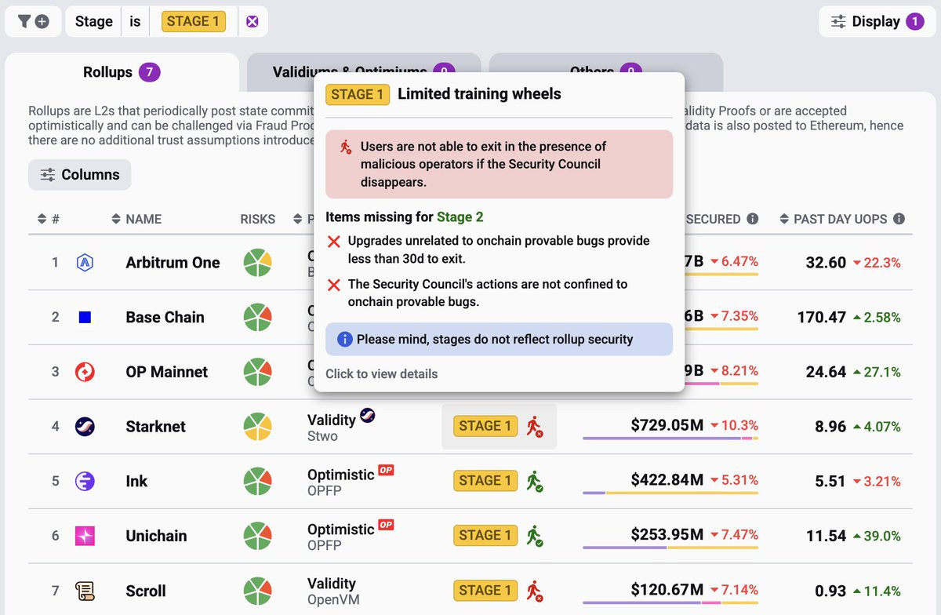Click the Unichain pink star logo
Screen dimensions: 941x615
tap(85, 536)
